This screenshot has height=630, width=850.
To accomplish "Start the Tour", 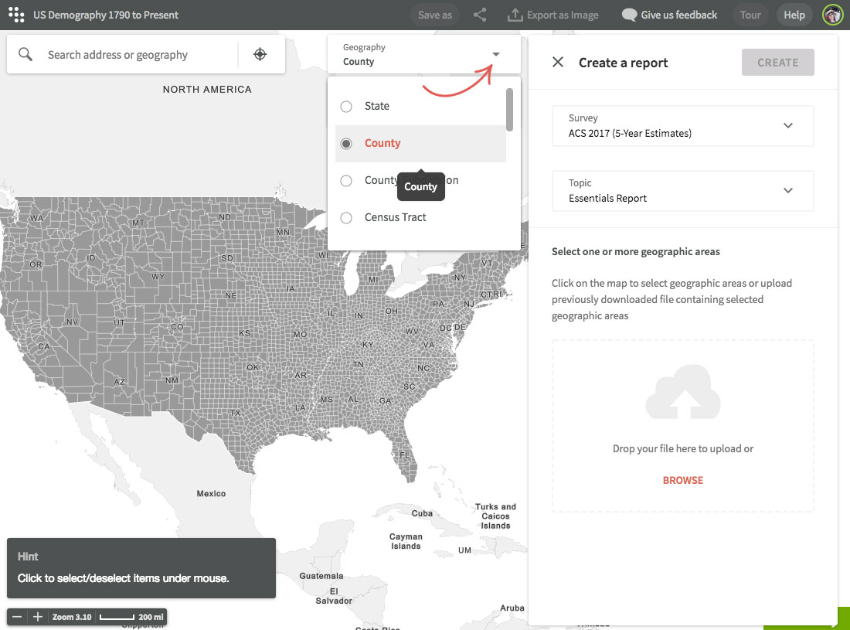I will (750, 15).
